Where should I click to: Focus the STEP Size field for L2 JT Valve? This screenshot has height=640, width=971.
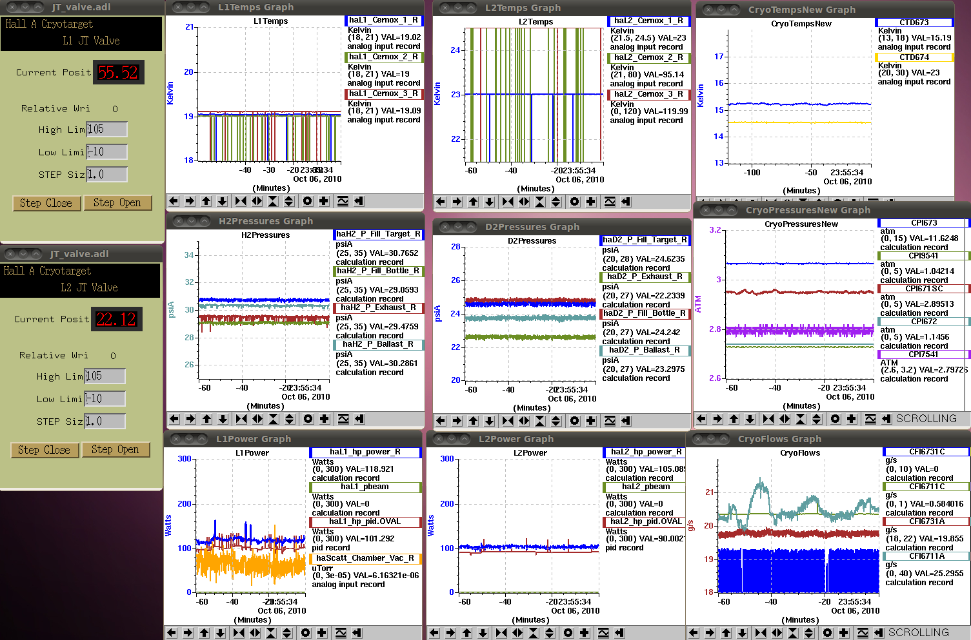coord(105,421)
